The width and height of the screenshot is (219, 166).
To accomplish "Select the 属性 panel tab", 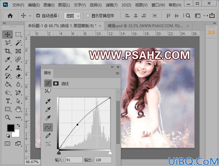I will pyautogui.click(x=47, y=73).
